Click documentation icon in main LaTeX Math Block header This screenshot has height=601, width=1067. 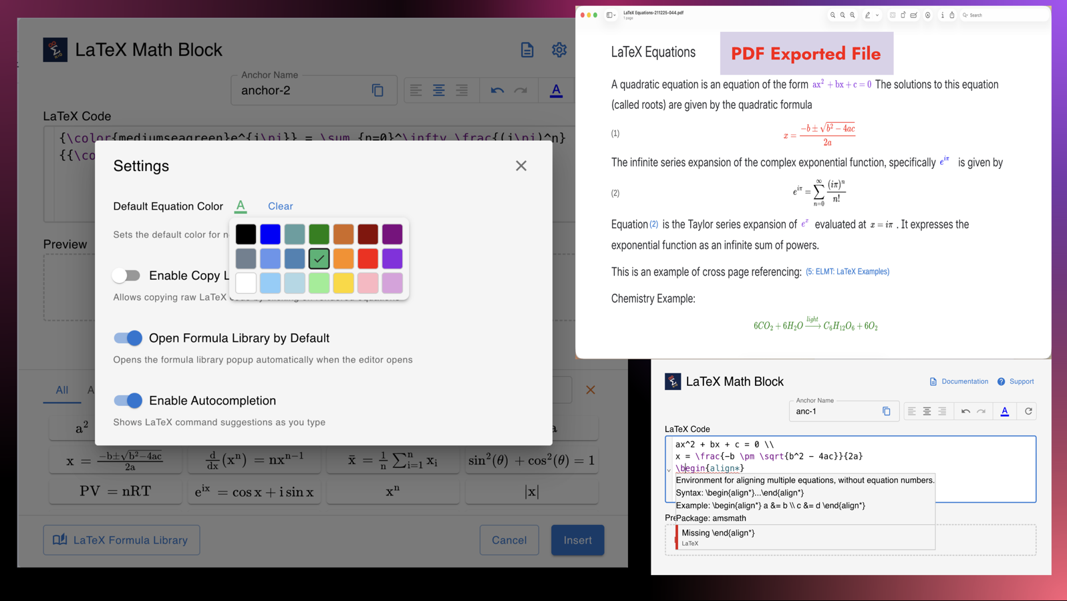point(527,49)
